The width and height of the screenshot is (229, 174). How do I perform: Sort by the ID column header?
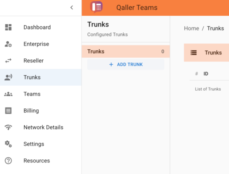point(206,74)
